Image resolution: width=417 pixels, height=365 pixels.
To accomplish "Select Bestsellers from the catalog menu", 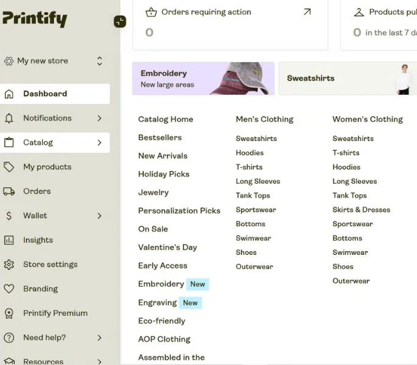I will 160,137.
